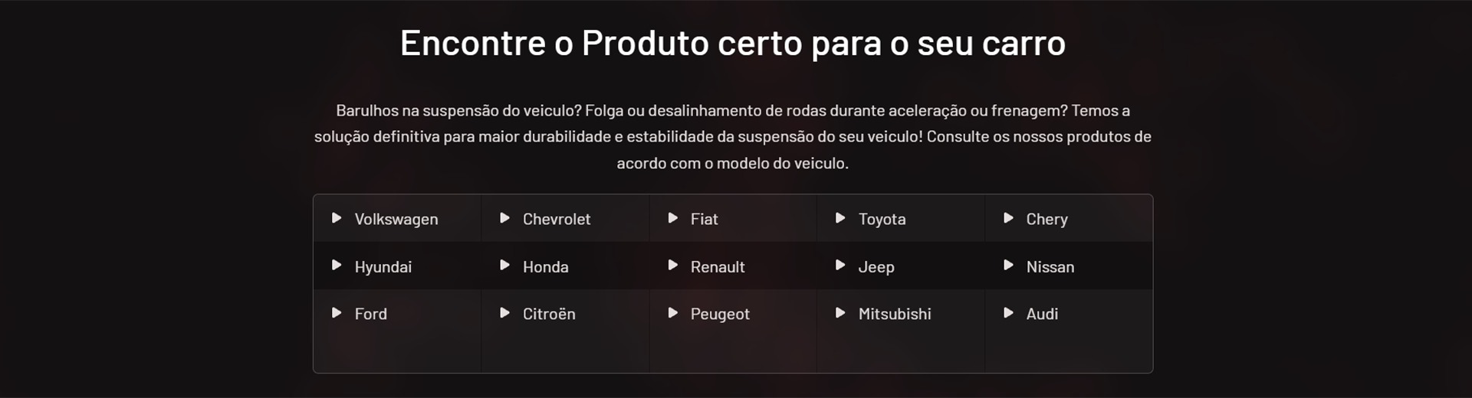This screenshot has height=398, width=1472.
Task: Click the Hyundai brand name
Action: click(x=383, y=266)
